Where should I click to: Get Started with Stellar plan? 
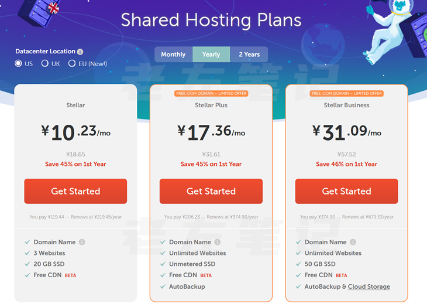[x=75, y=191]
